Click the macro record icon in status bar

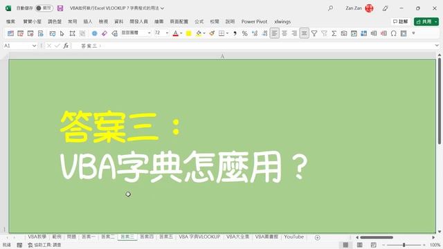(19, 245)
